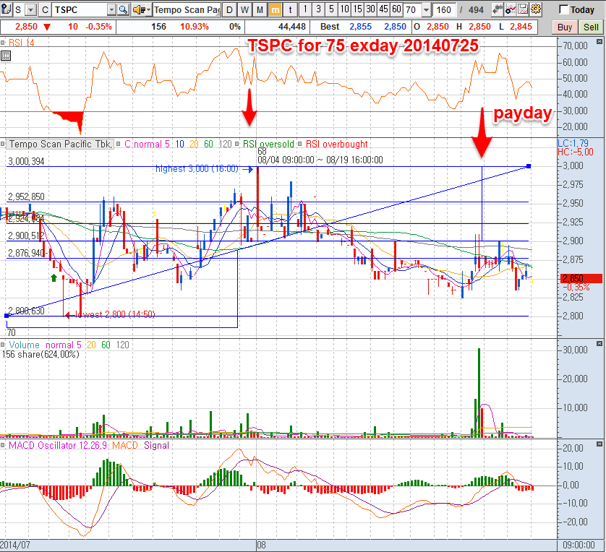Toggle the Today checkbox
606x552 pixels.
click(564, 9)
